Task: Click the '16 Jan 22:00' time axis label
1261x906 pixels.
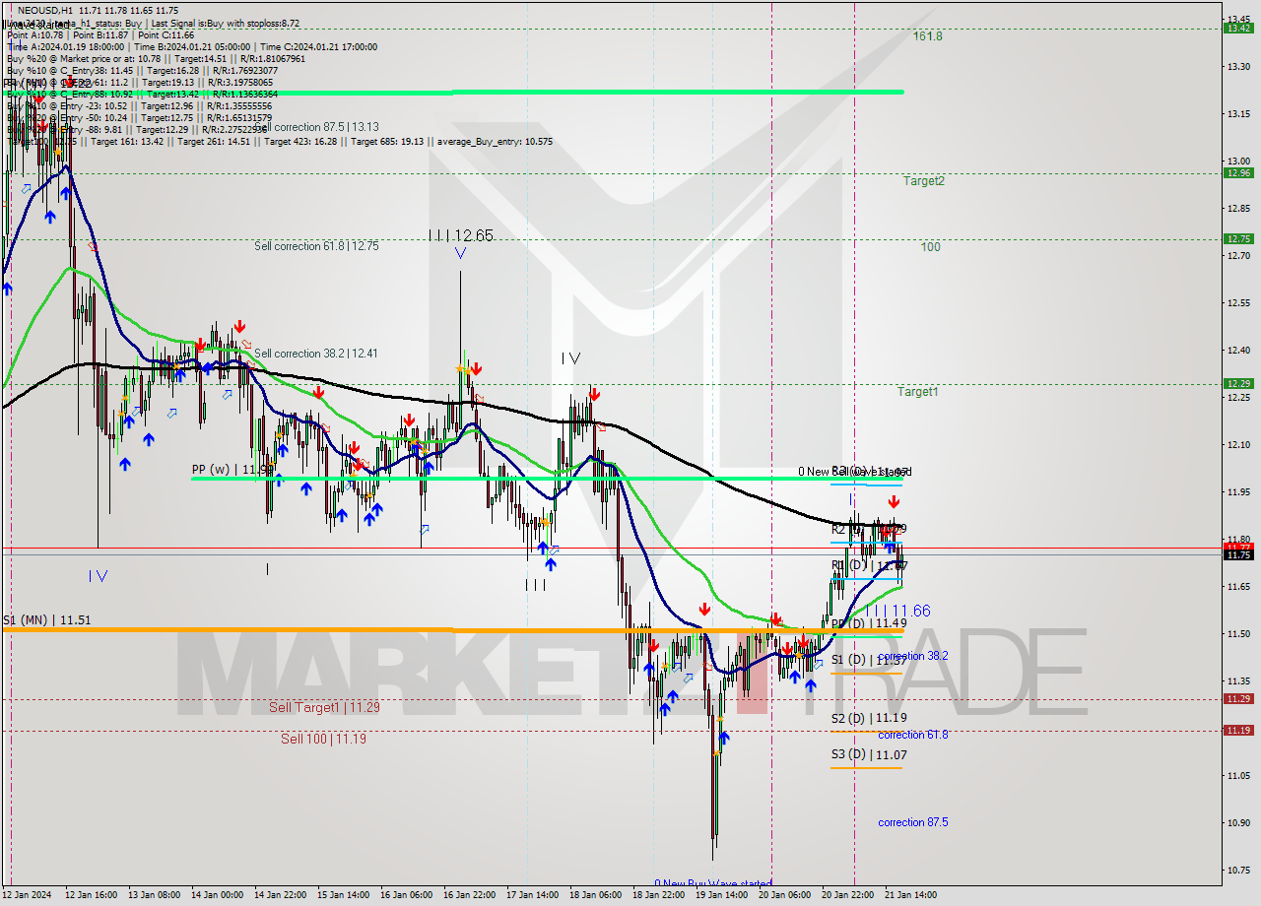Action: tap(468, 895)
